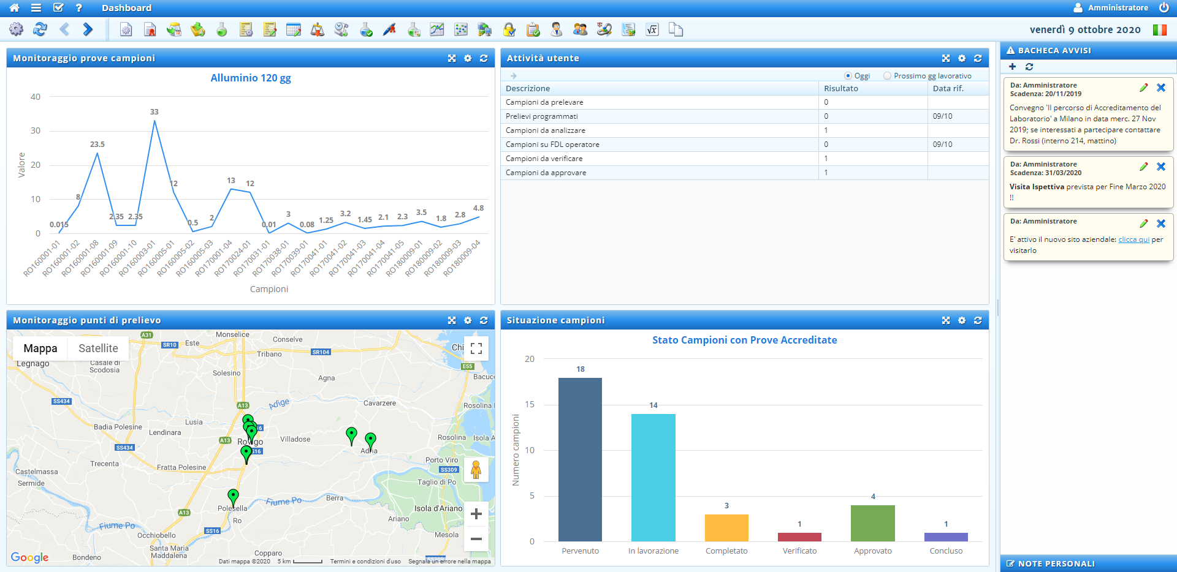This screenshot has height=572, width=1177.
Task: Delete the Convegno notice
Action: tap(1161, 88)
